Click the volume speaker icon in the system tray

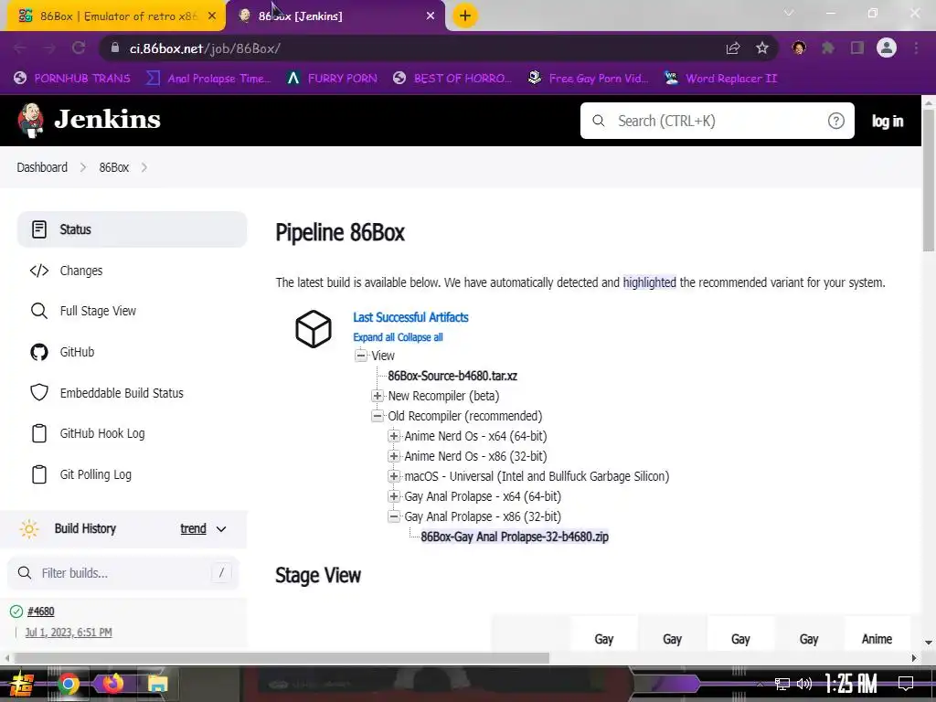[x=804, y=684]
